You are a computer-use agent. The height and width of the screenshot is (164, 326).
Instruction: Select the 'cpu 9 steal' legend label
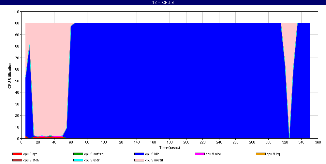(x=31, y=160)
